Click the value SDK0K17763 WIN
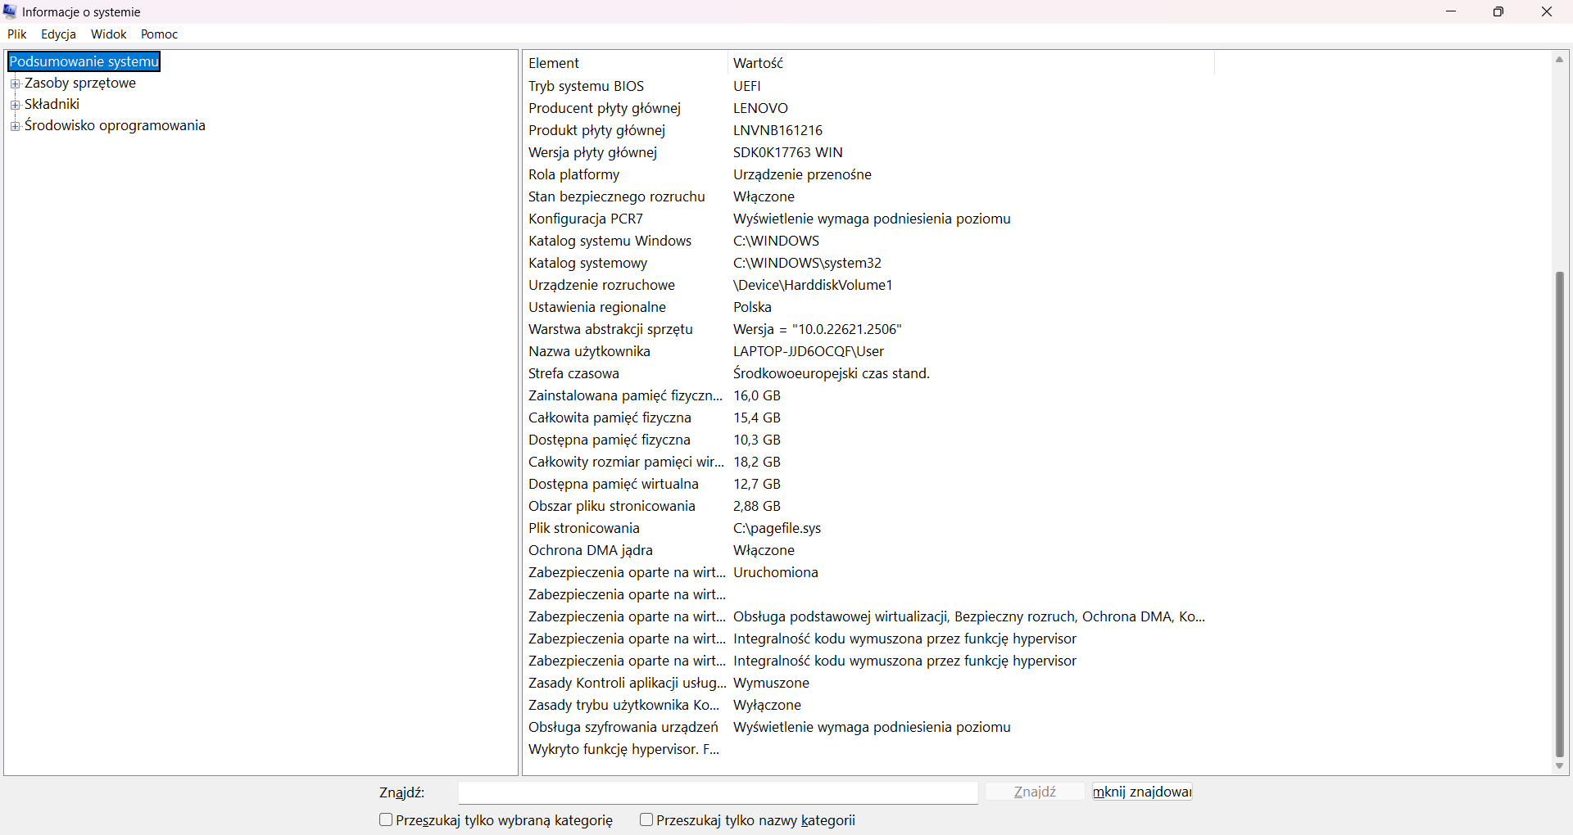This screenshot has width=1573, height=835. coord(787,152)
